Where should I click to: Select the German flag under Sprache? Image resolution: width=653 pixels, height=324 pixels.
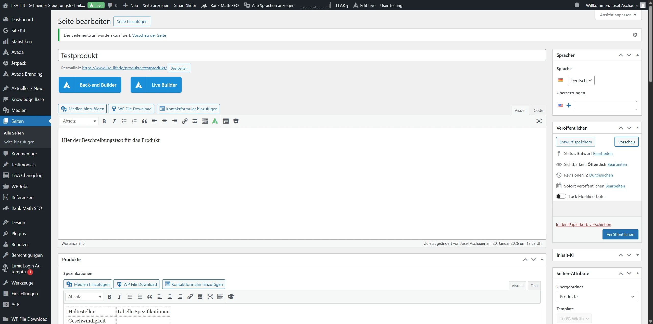tap(560, 80)
